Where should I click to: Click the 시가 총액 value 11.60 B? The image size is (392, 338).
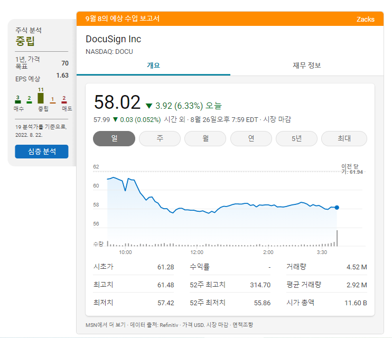coord(356,303)
